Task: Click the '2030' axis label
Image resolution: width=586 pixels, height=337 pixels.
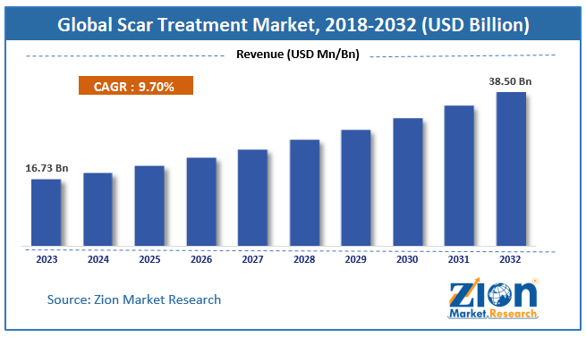Action: click(407, 259)
